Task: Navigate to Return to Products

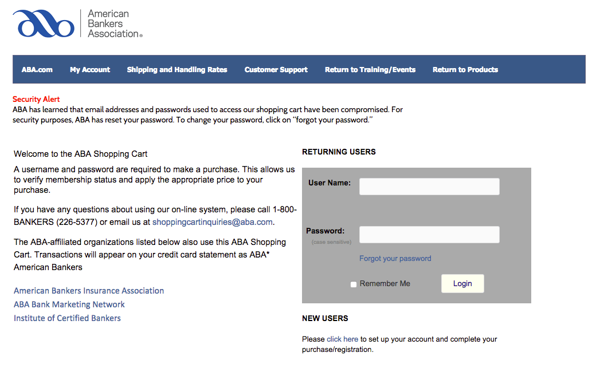Action: 465,70
